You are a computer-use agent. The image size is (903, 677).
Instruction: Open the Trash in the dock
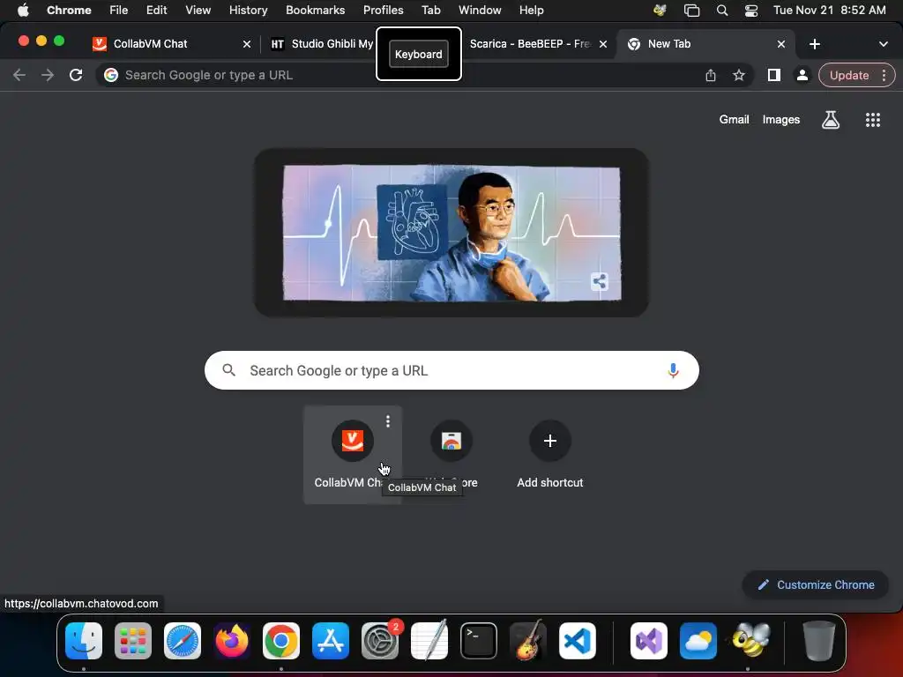[x=819, y=641]
